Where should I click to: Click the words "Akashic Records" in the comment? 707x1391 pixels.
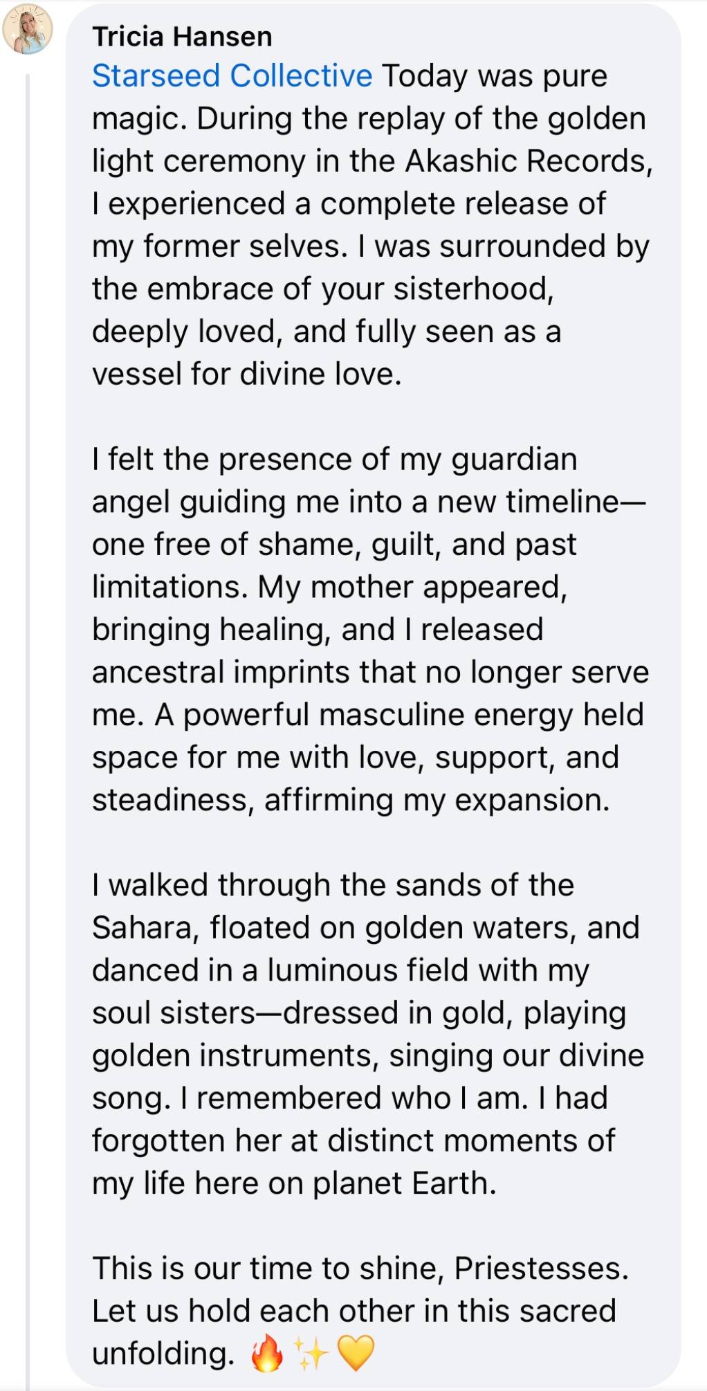529,161
